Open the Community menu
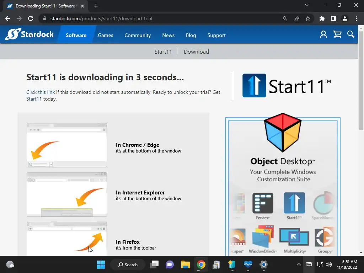The width and height of the screenshot is (364, 273). click(138, 35)
